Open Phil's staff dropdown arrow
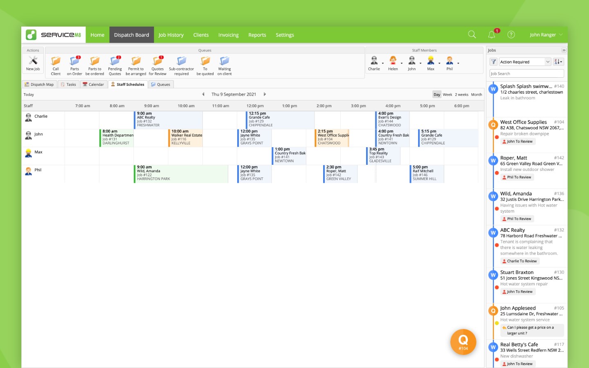Screen dimensions: 589x368 [458, 63]
